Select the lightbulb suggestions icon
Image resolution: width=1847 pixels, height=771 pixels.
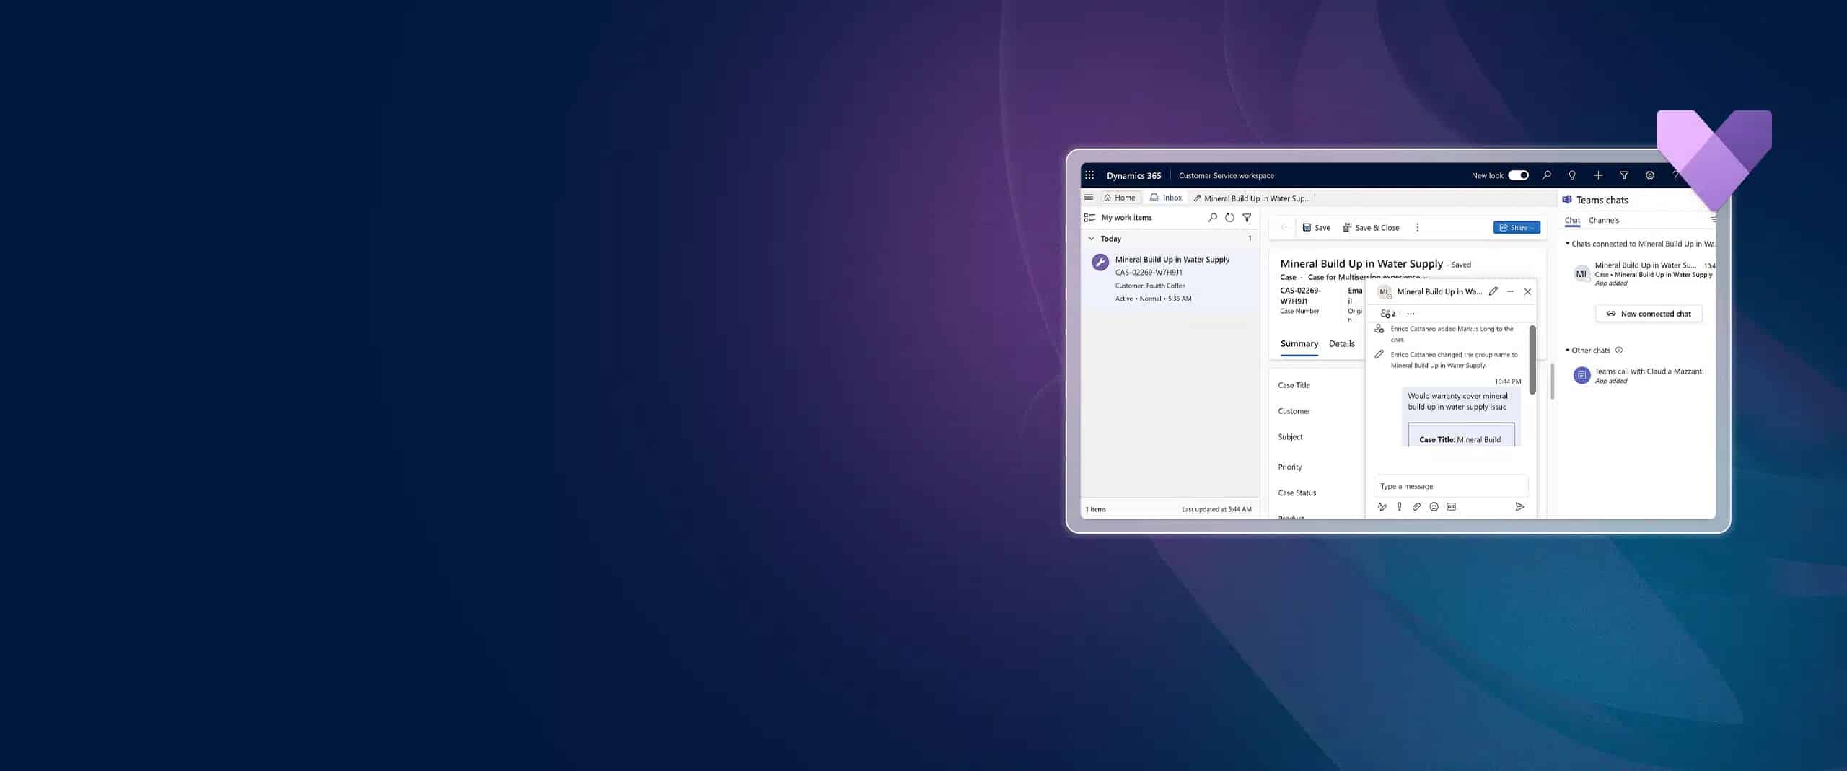click(x=1572, y=175)
